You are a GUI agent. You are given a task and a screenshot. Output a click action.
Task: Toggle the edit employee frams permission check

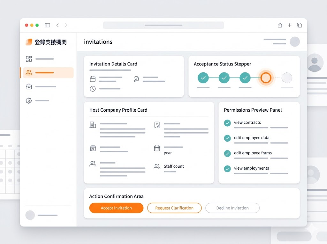pos(227,153)
